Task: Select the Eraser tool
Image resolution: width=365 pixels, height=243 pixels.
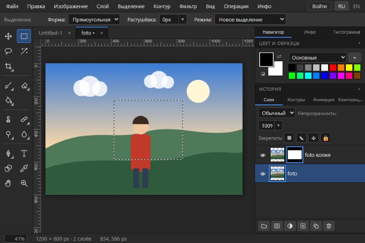Action: coord(24,86)
